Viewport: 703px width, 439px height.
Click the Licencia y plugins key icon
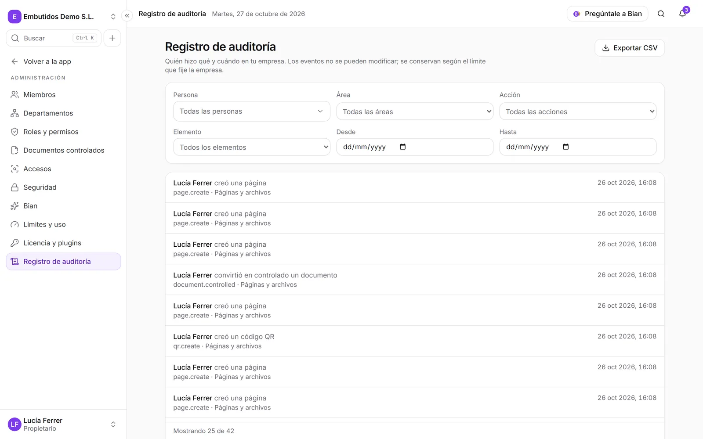click(x=14, y=243)
